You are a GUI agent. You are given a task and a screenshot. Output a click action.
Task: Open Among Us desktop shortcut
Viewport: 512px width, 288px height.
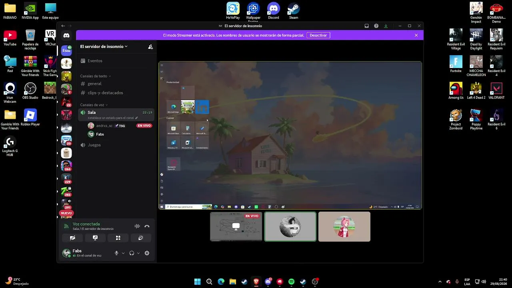[456, 91]
